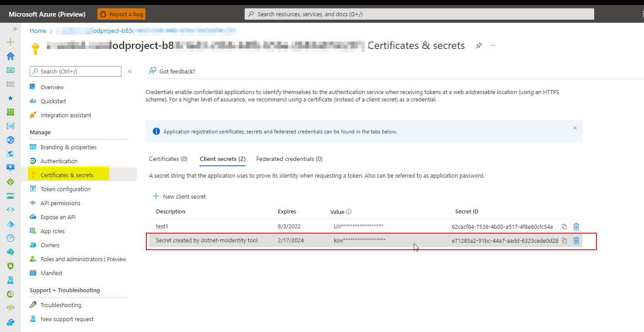Click the 2/17/2024 expiry date cell
This screenshot has width=644, height=332.
pos(291,240)
